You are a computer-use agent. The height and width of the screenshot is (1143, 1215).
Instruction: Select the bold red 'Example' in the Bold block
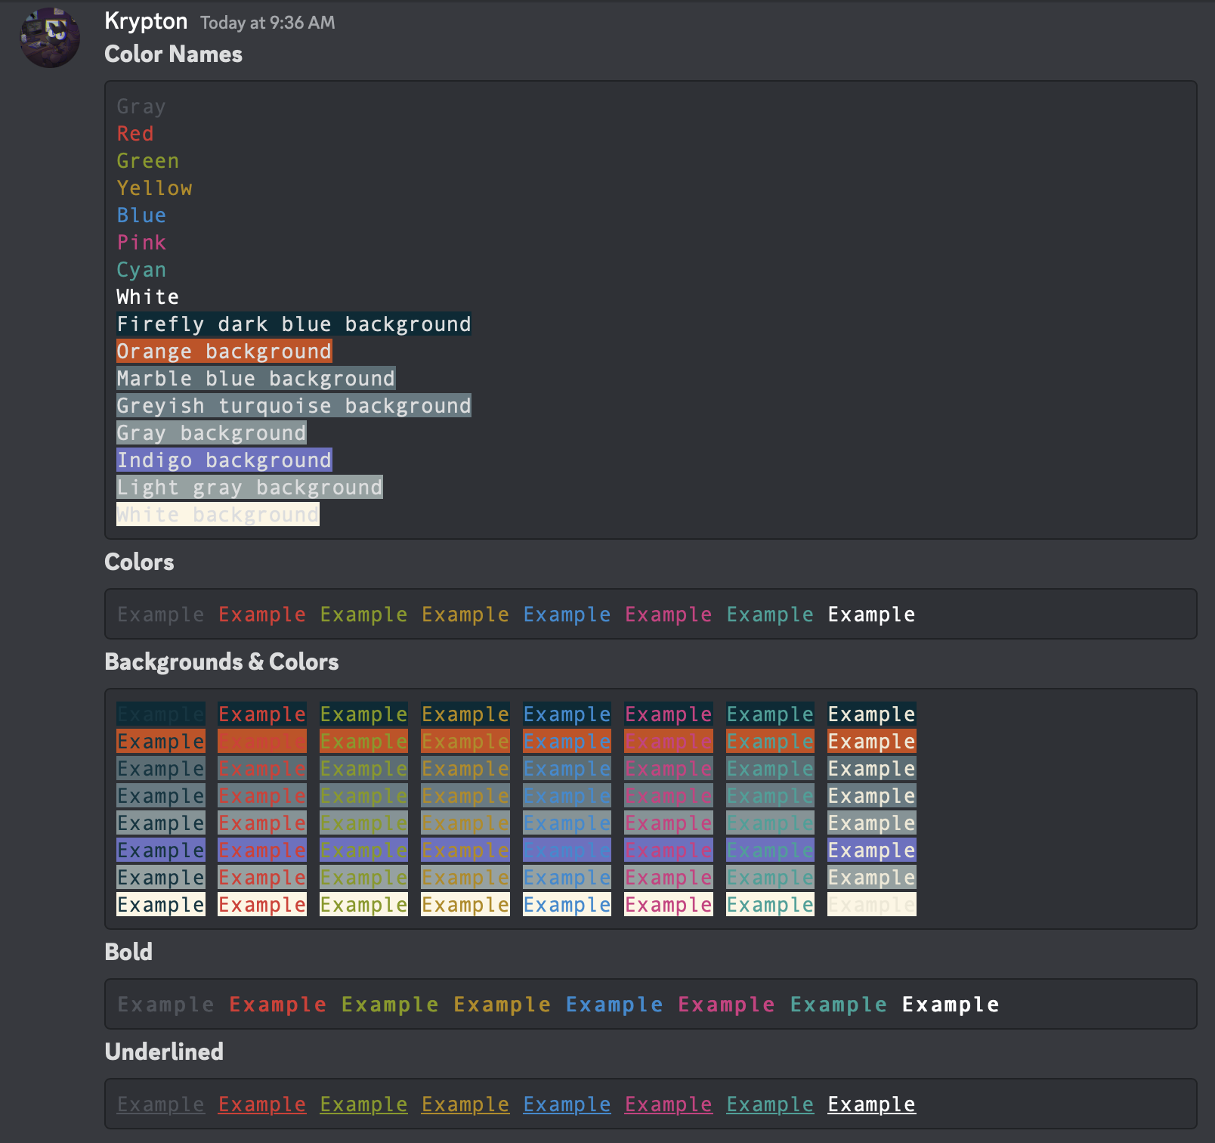(x=278, y=1005)
